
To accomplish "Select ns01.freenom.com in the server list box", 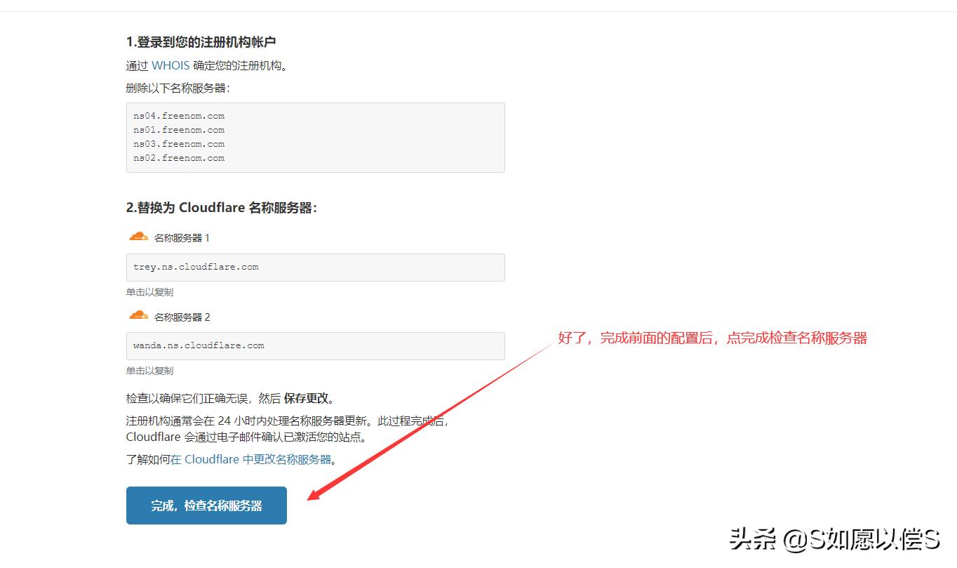I will 178,129.
